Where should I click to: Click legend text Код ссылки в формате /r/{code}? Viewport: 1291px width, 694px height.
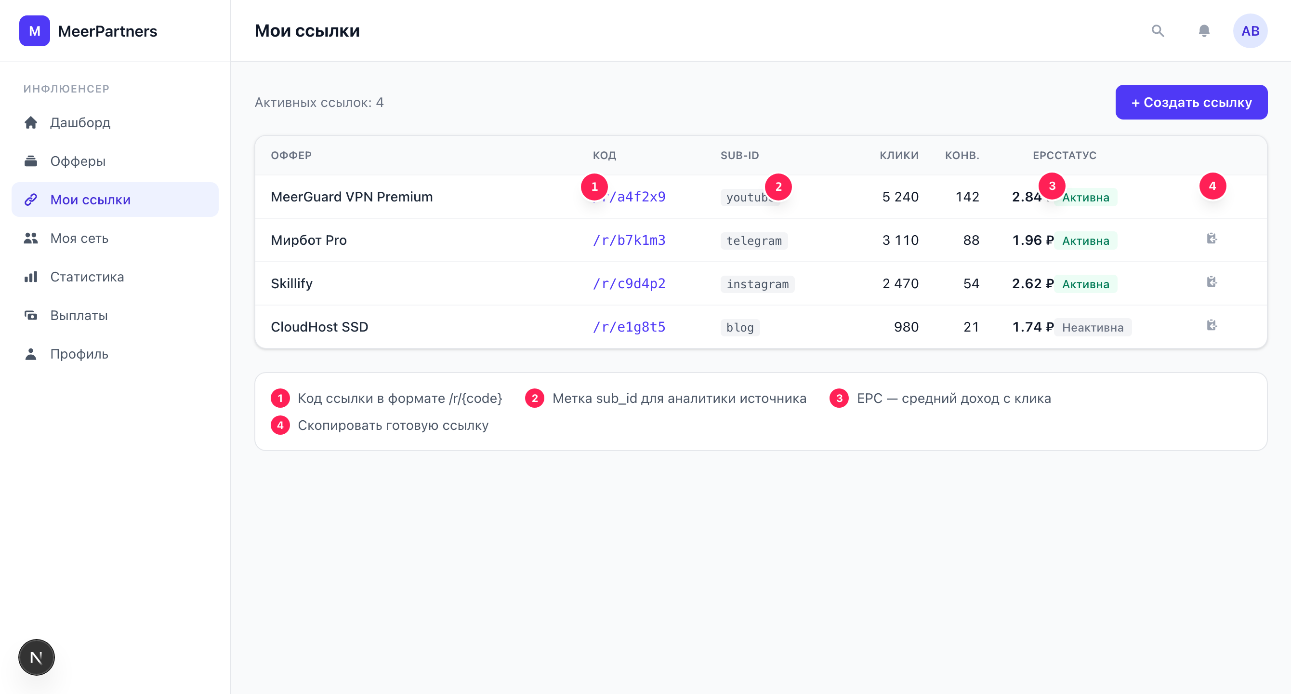pos(400,398)
